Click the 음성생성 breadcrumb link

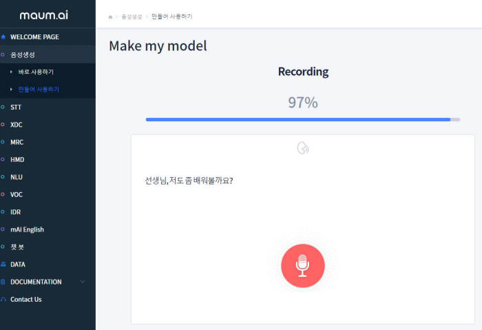[132, 17]
